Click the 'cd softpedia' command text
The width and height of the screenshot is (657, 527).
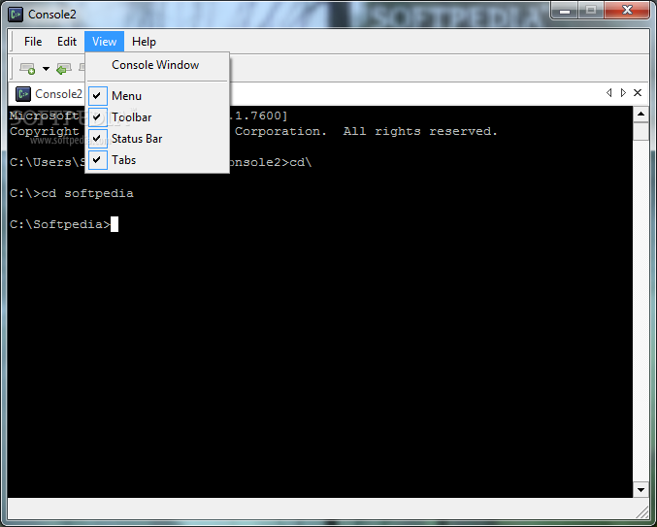coord(87,193)
